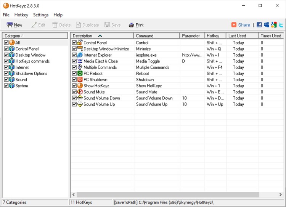
Task: Click the horizontal scrollbar thumb
Action: tap(168, 194)
